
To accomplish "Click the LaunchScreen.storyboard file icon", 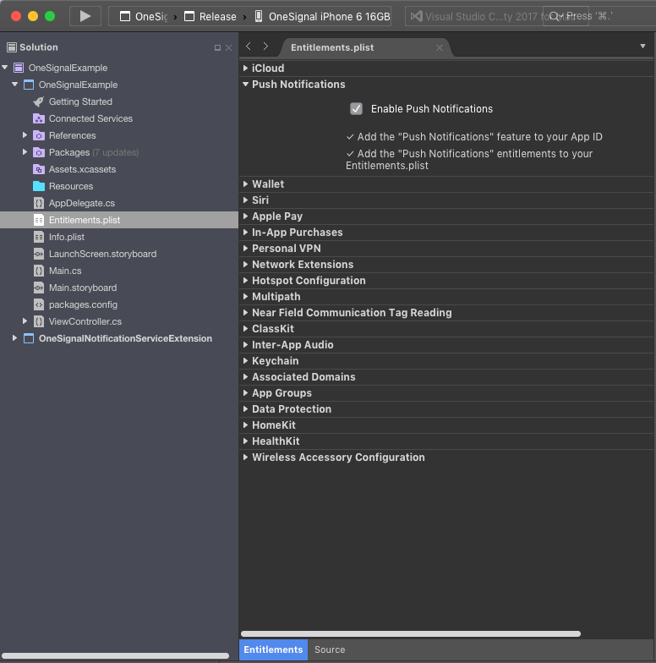I will tap(39, 254).
